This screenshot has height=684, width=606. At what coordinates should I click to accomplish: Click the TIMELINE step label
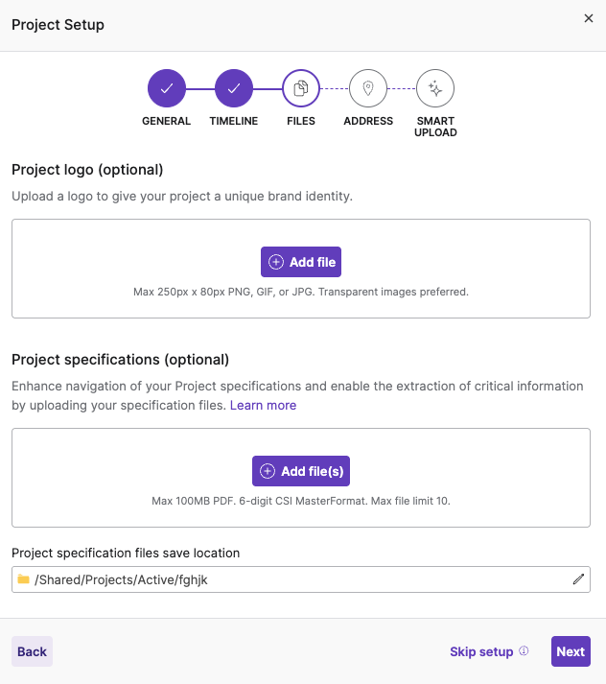point(234,122)
